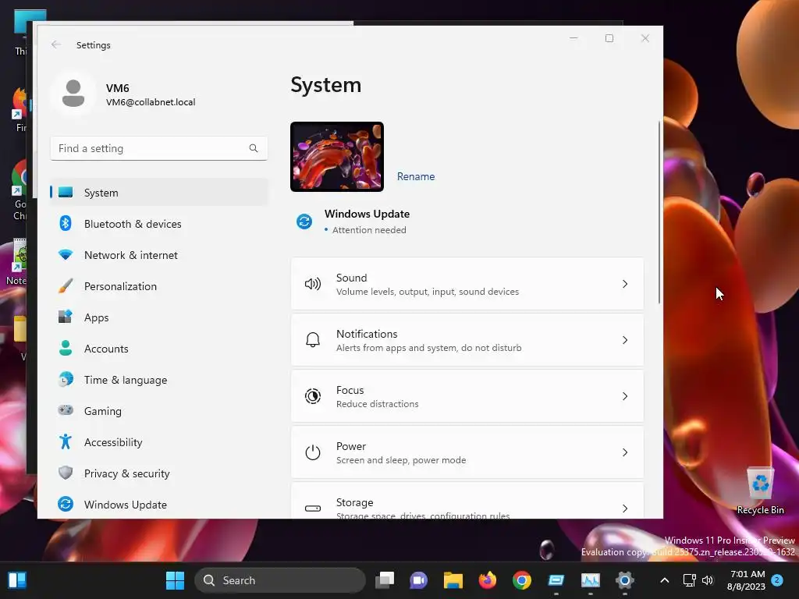Select Accounts in sidebar
Screen dimensions: 799x599
(x=158, y=349)
